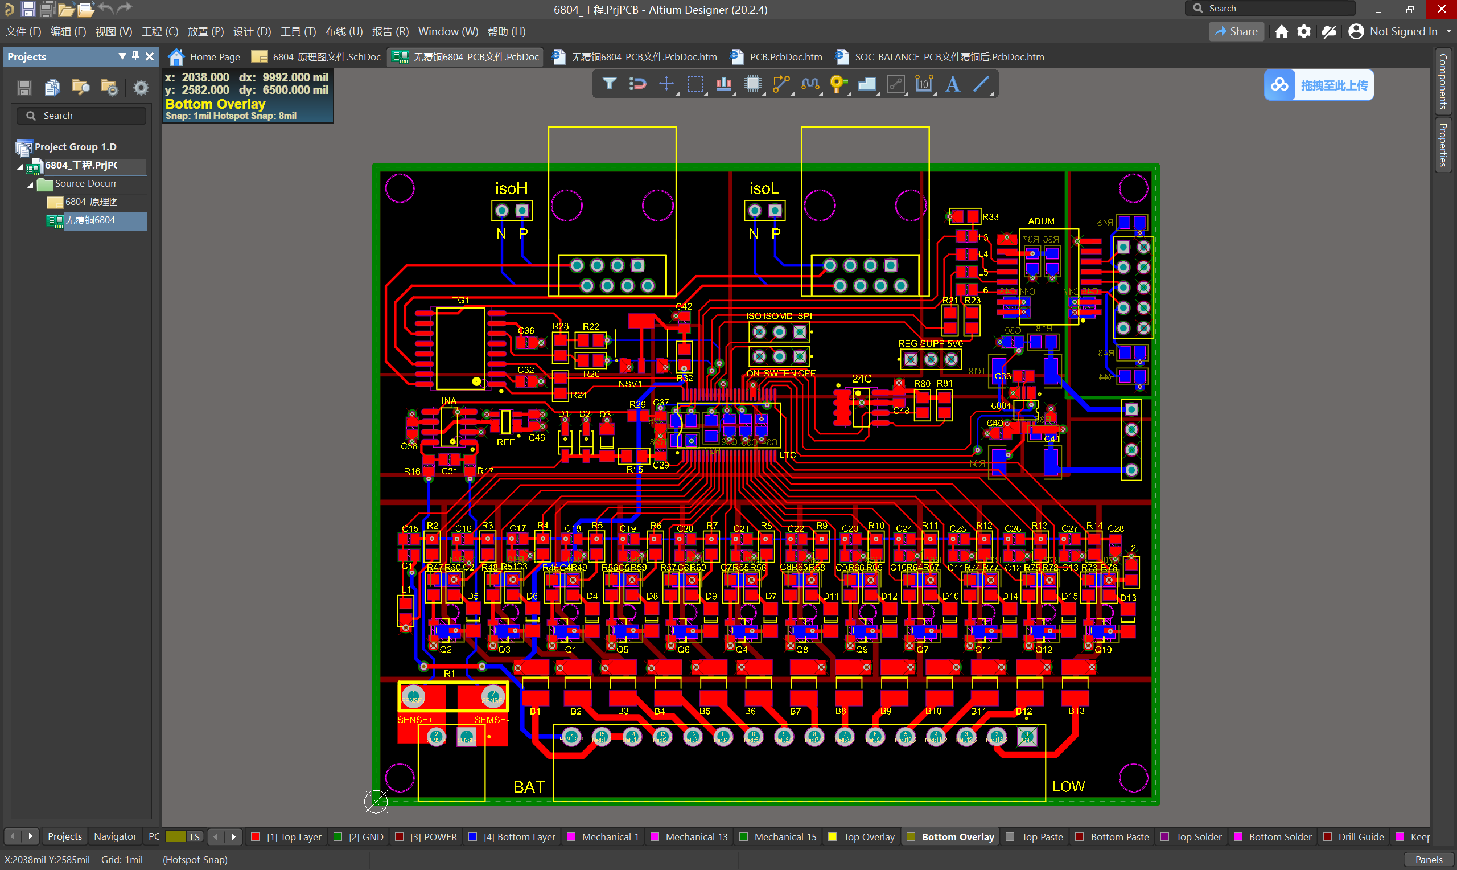Viewport: 1457px width, 870px height.
Task: Toggle the LS layer set button
Action: click(x=195, y=836)
